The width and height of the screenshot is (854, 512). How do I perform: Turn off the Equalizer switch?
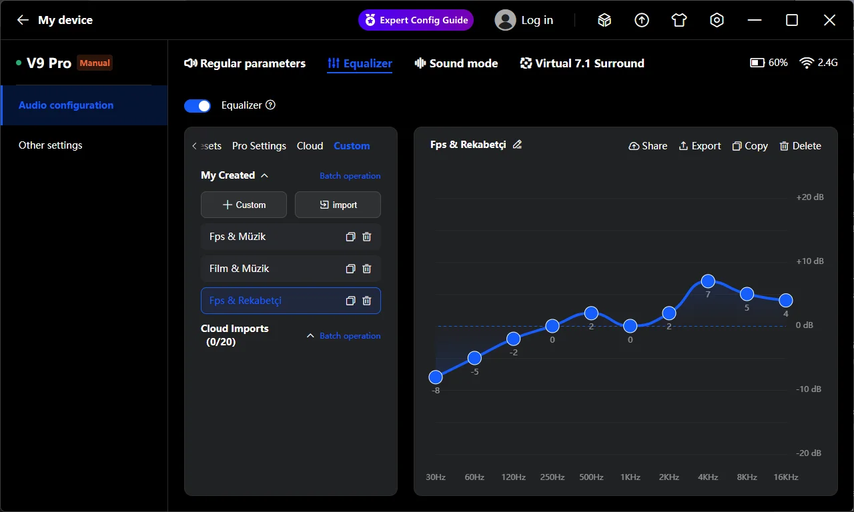(197, 106)
